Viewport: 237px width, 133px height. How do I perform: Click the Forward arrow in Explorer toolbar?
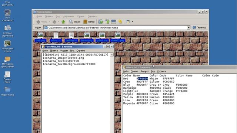[x=54, y=22]
